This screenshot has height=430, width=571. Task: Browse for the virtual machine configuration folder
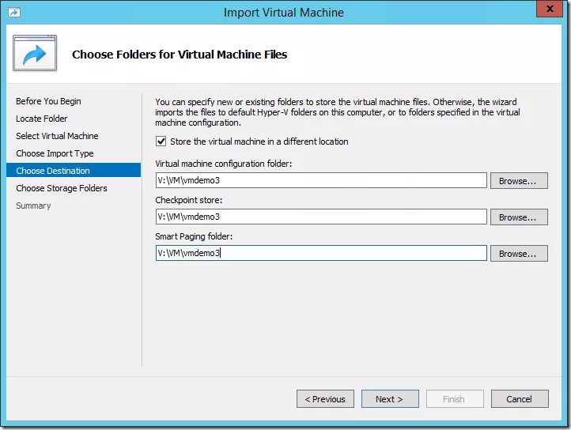point(519,180)
